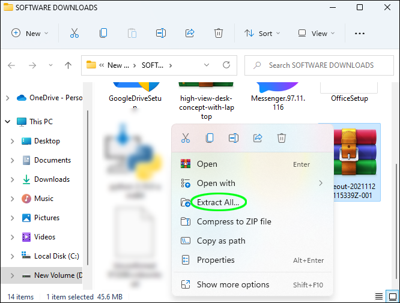Choose Open with in context menu

tap(252, 183)
